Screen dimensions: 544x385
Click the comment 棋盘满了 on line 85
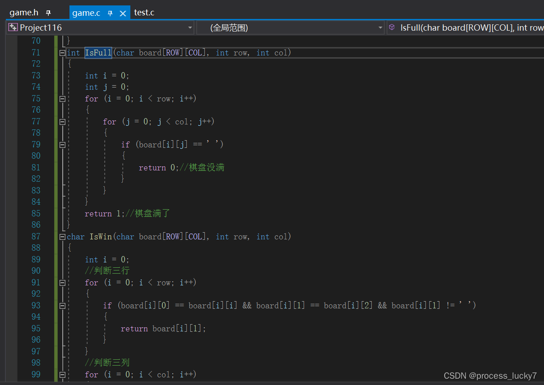148,214
